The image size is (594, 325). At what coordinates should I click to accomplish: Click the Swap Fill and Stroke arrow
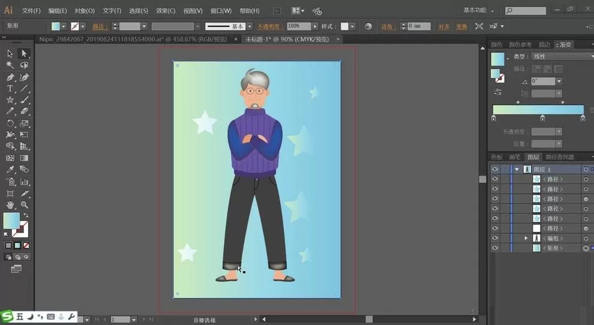26,215
